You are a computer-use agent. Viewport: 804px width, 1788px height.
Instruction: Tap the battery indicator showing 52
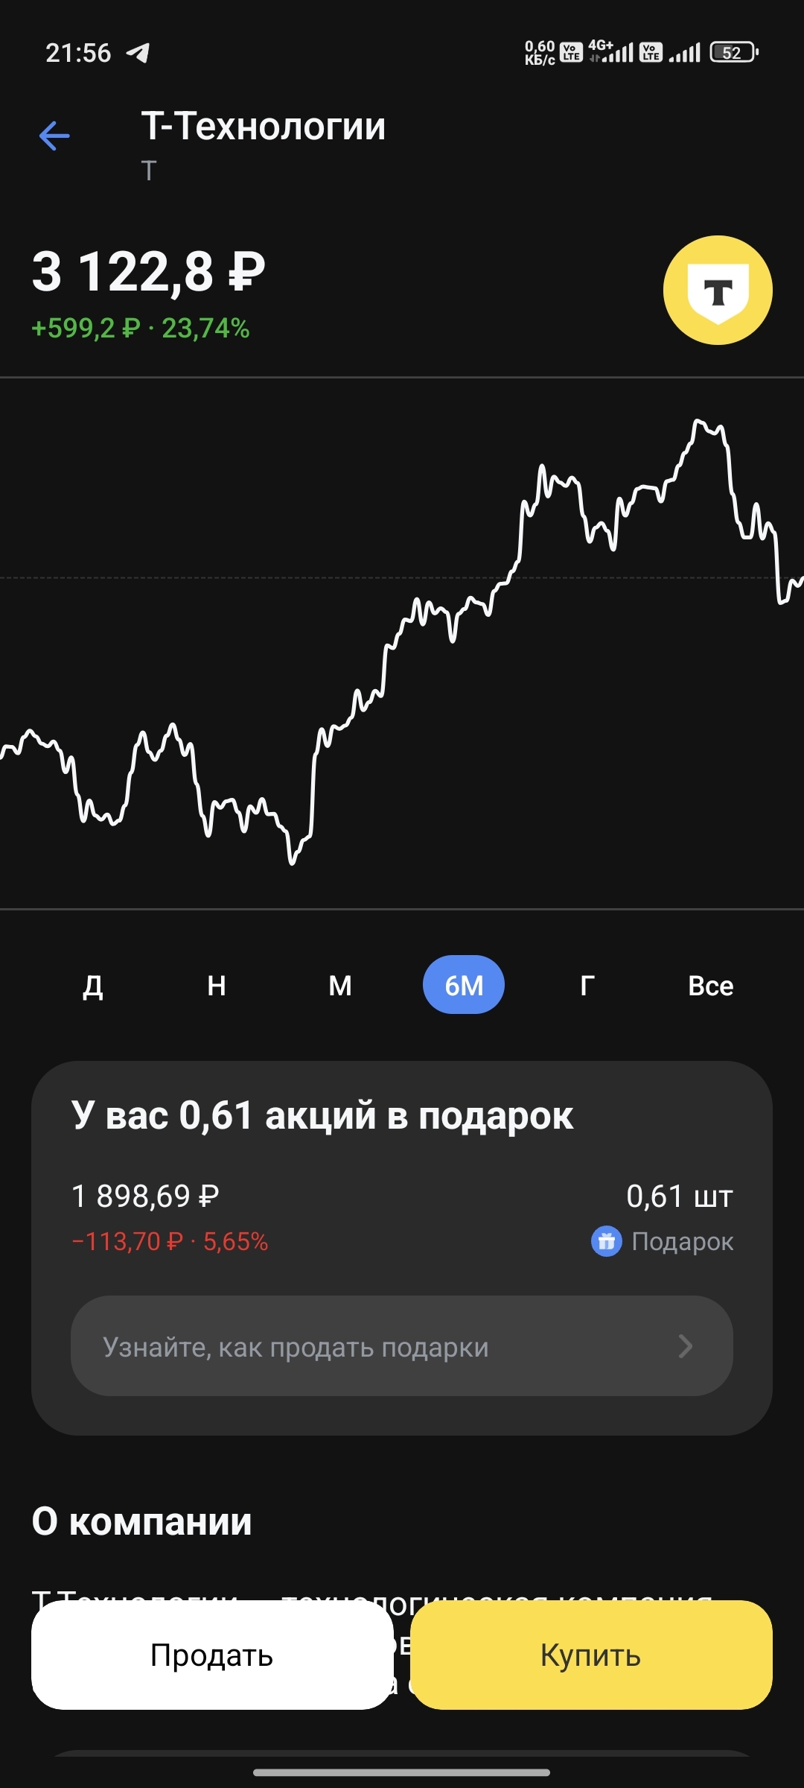click(x=733, y=53)
